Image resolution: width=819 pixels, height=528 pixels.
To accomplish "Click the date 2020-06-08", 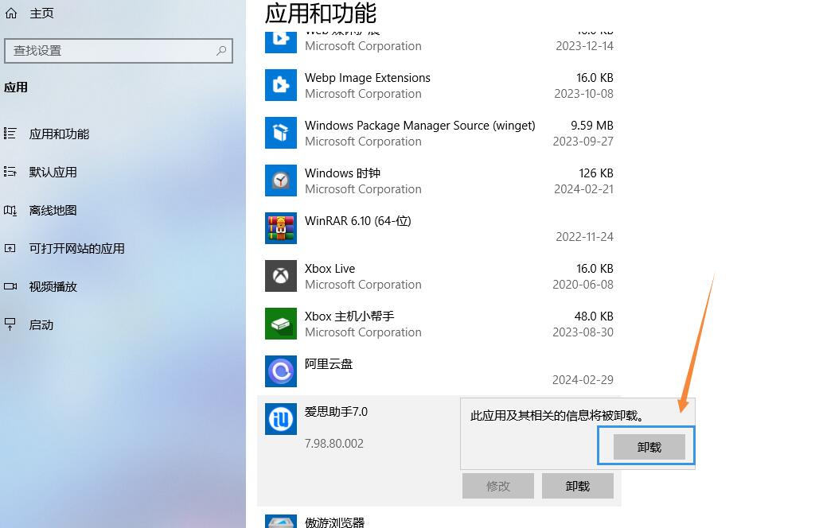I will pyautogui.click(x=583, y=285).
